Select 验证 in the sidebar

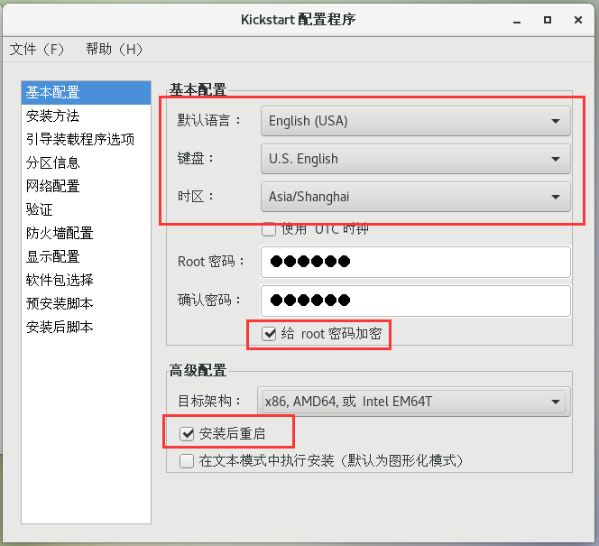pos(86,209)
